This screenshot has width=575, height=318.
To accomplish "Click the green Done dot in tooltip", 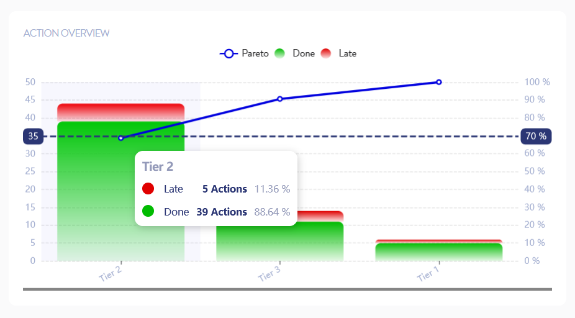I will [148, 212].
